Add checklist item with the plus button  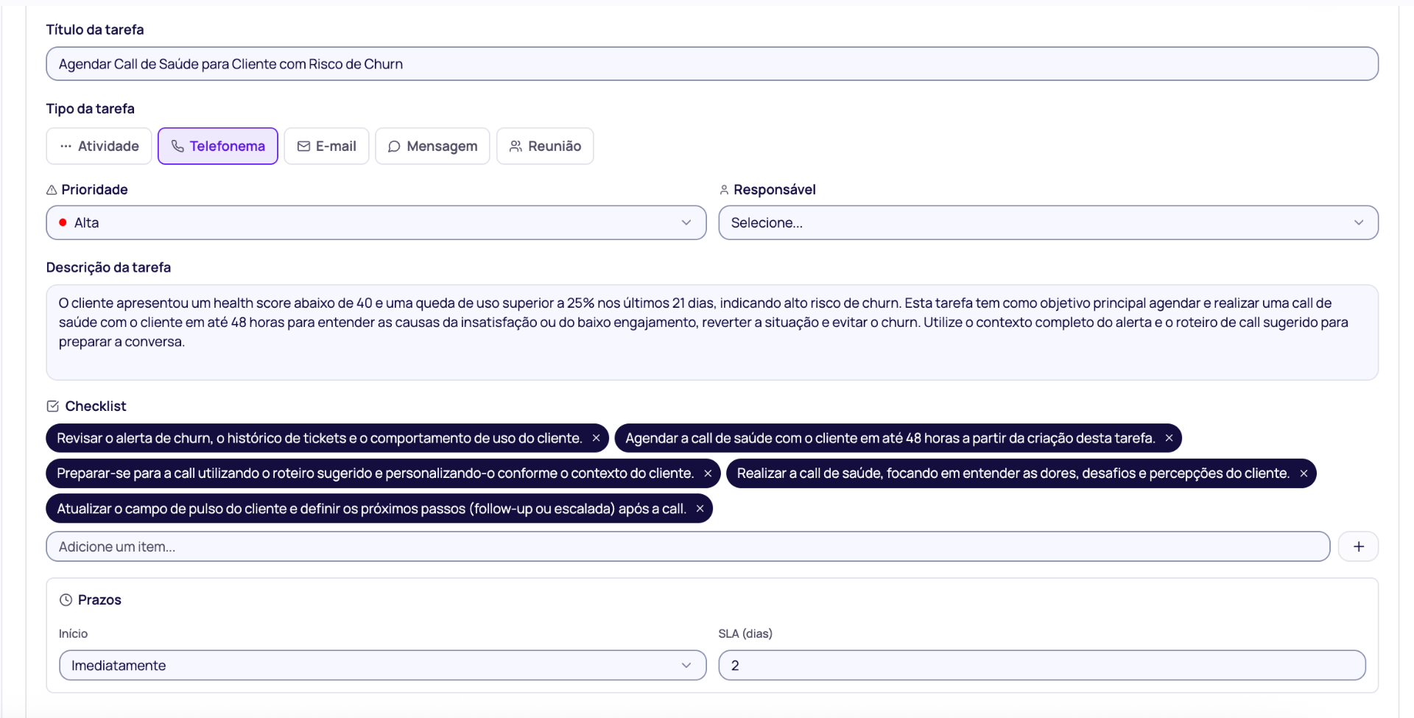1358,546
